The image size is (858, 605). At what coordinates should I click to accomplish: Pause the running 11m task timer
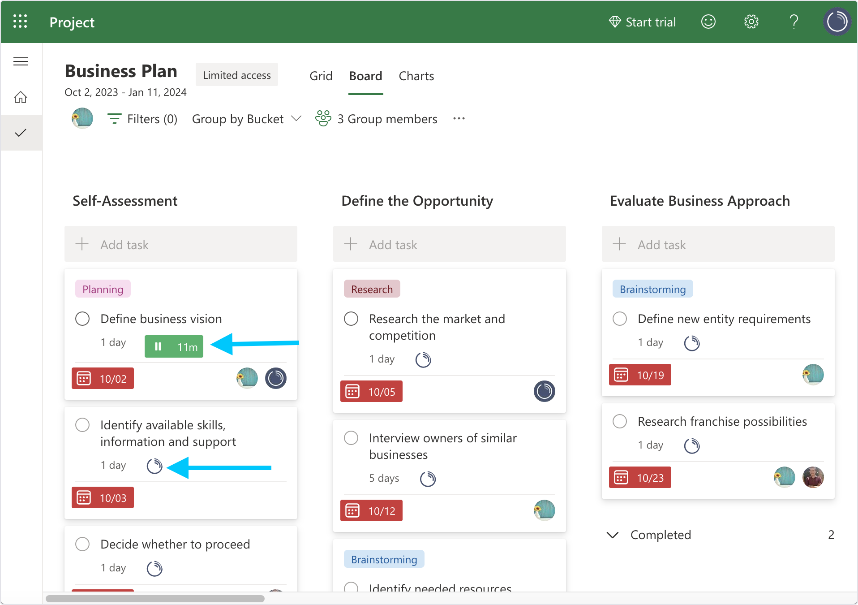[x=158, y=346]
